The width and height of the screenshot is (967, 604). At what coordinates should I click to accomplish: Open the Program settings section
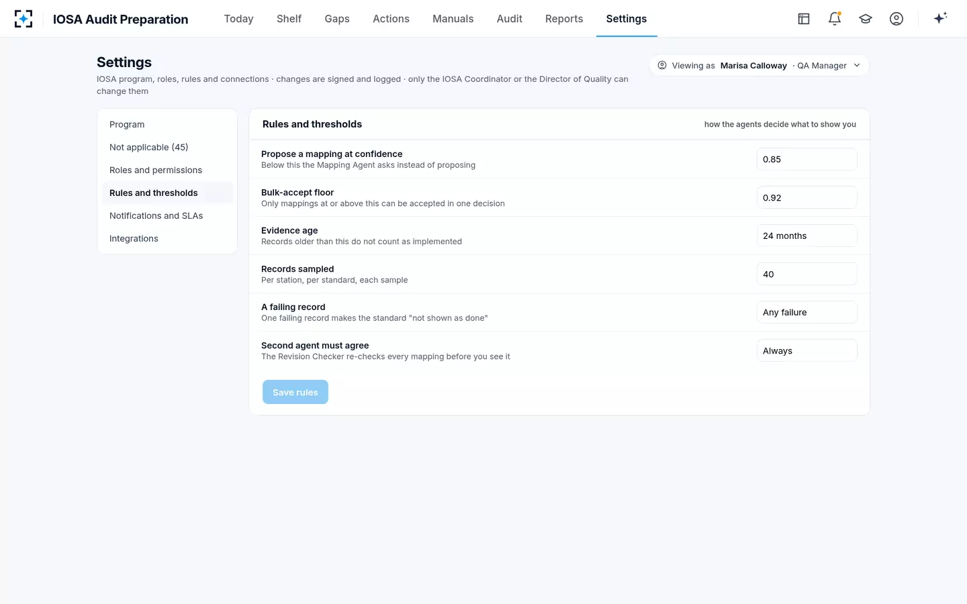[167, 125]
